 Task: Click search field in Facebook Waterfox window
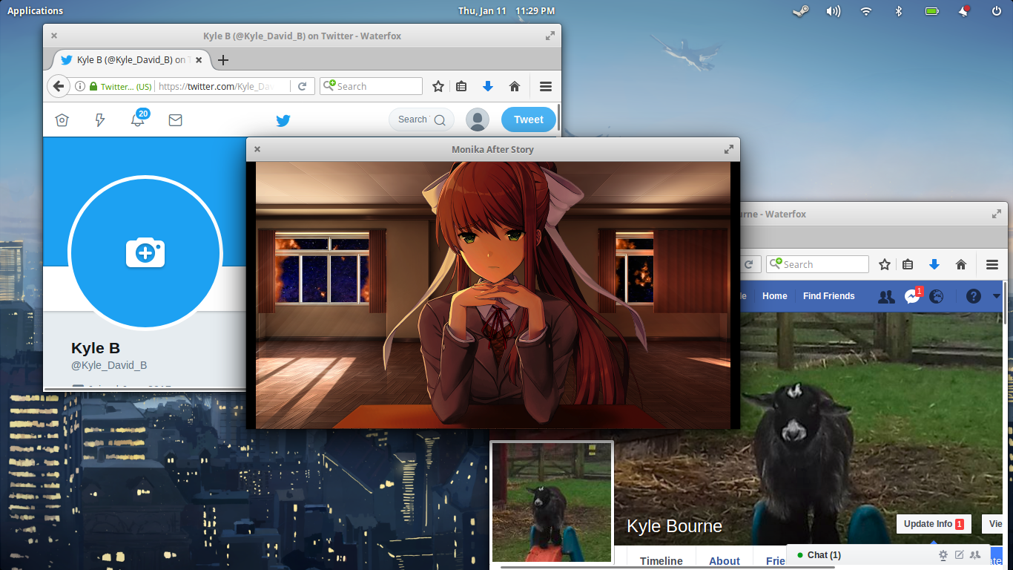click(818, 264)
